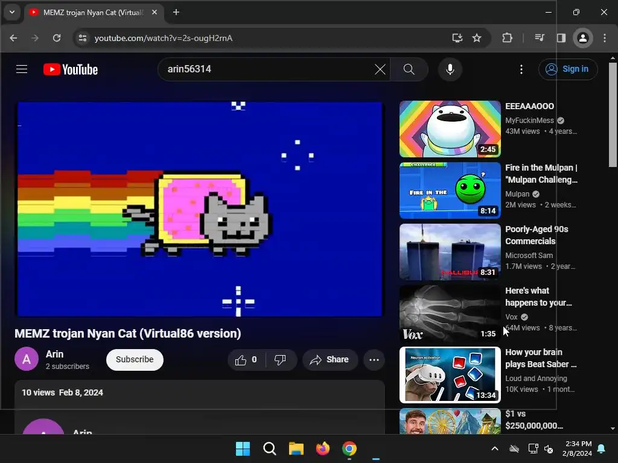Viewport: 618px width, 463px height.
Task: Open Poorly-Aged 90s Commercials title link
Action: pos(537,235)
